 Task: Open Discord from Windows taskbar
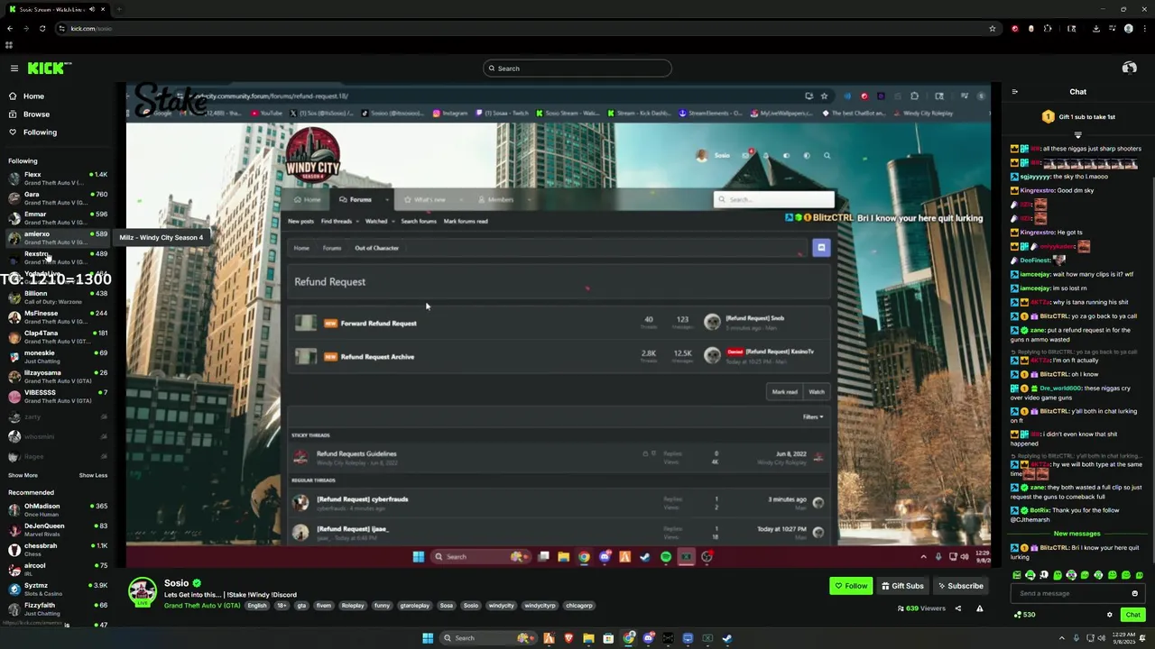click(648, 638)
